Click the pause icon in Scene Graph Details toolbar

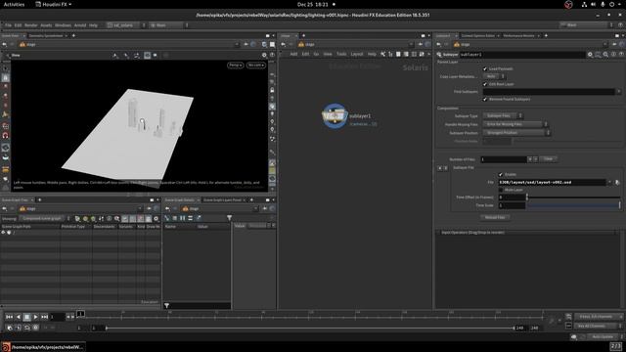(x=183, y=218)
